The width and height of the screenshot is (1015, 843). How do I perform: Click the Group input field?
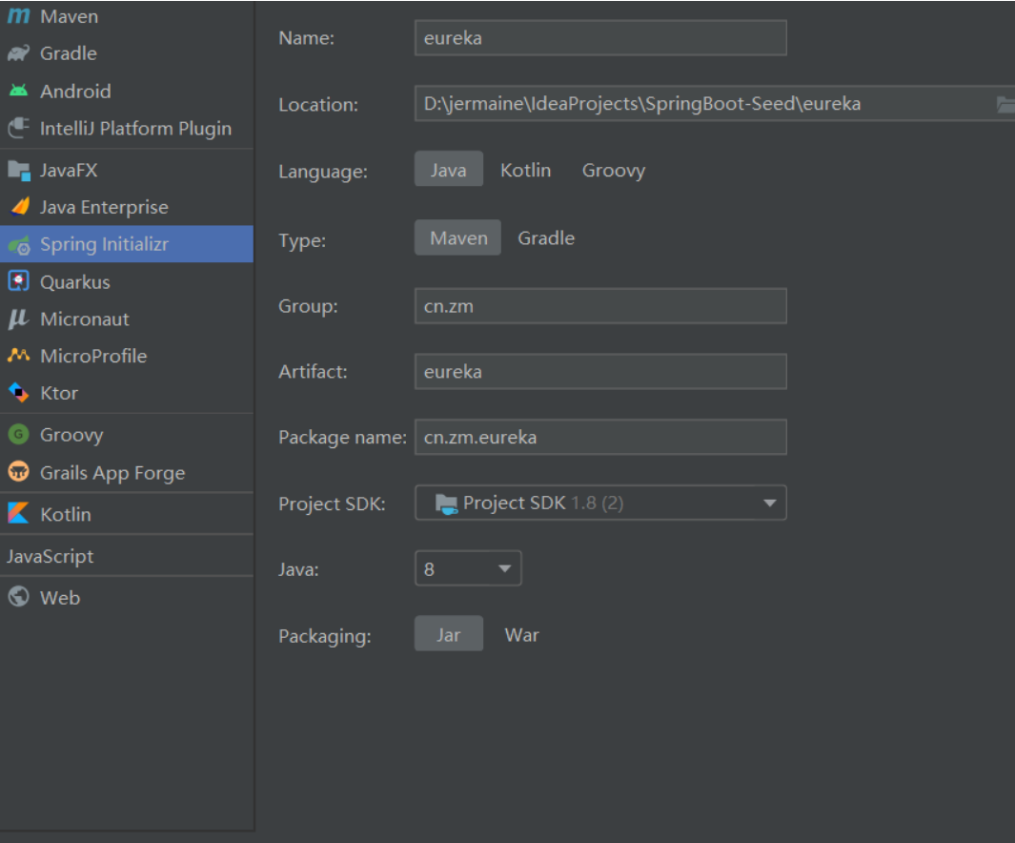600,305
